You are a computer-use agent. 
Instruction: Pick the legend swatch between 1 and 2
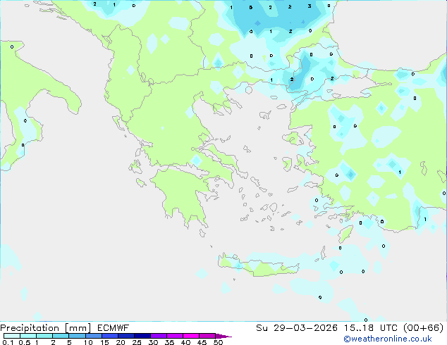44,336
